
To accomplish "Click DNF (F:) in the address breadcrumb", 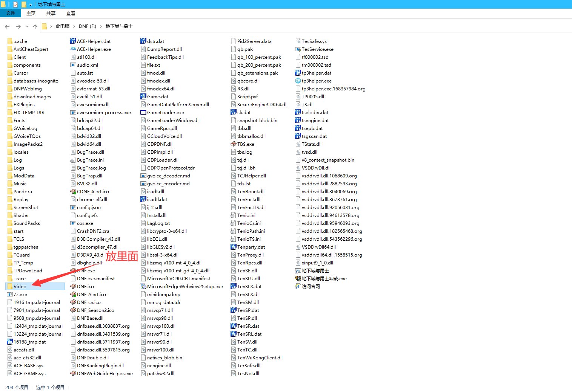I will pyautogui.click(x=88, y=26).
